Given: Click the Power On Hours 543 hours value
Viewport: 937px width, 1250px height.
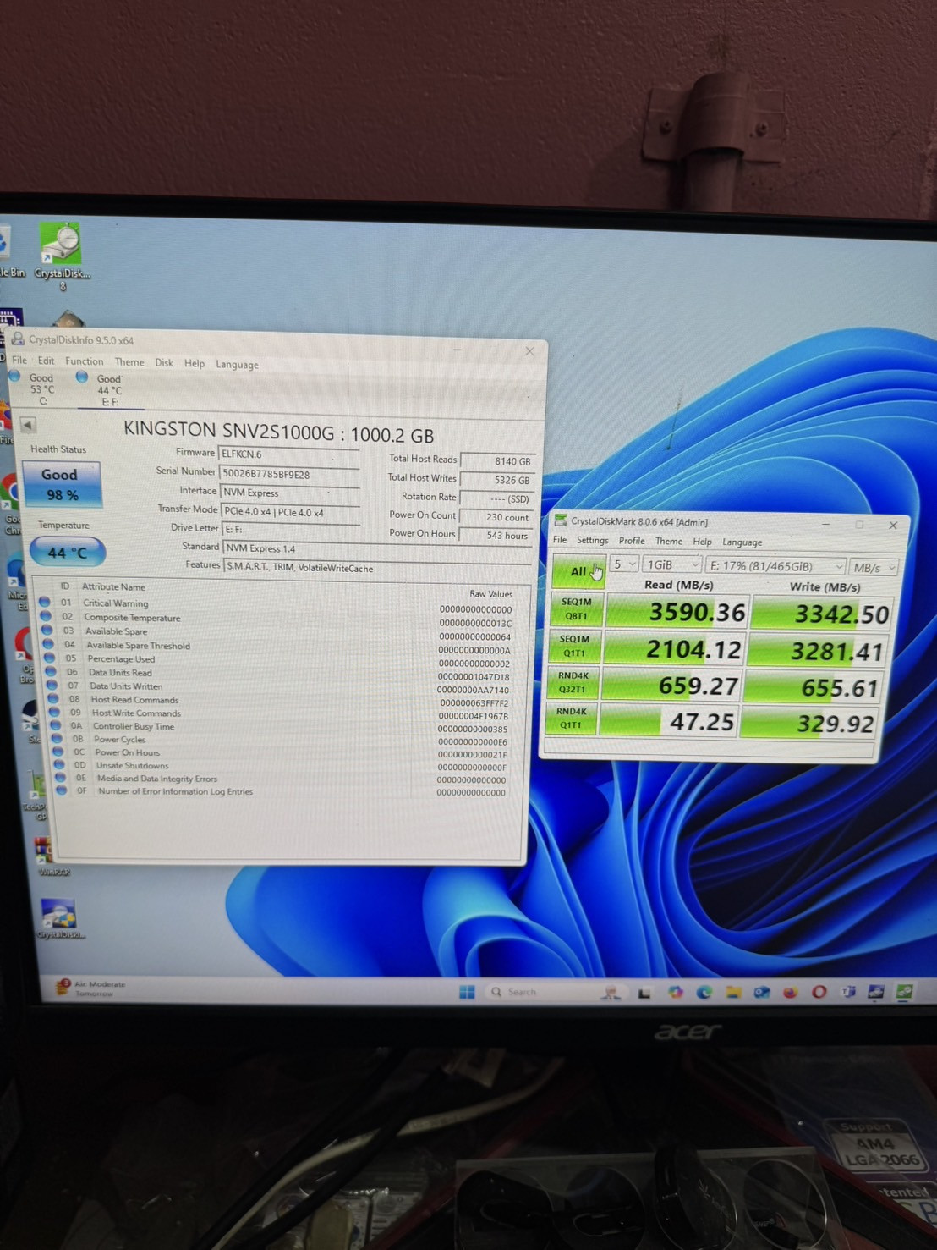Looking at the screenshot, I should coord(496,536).
